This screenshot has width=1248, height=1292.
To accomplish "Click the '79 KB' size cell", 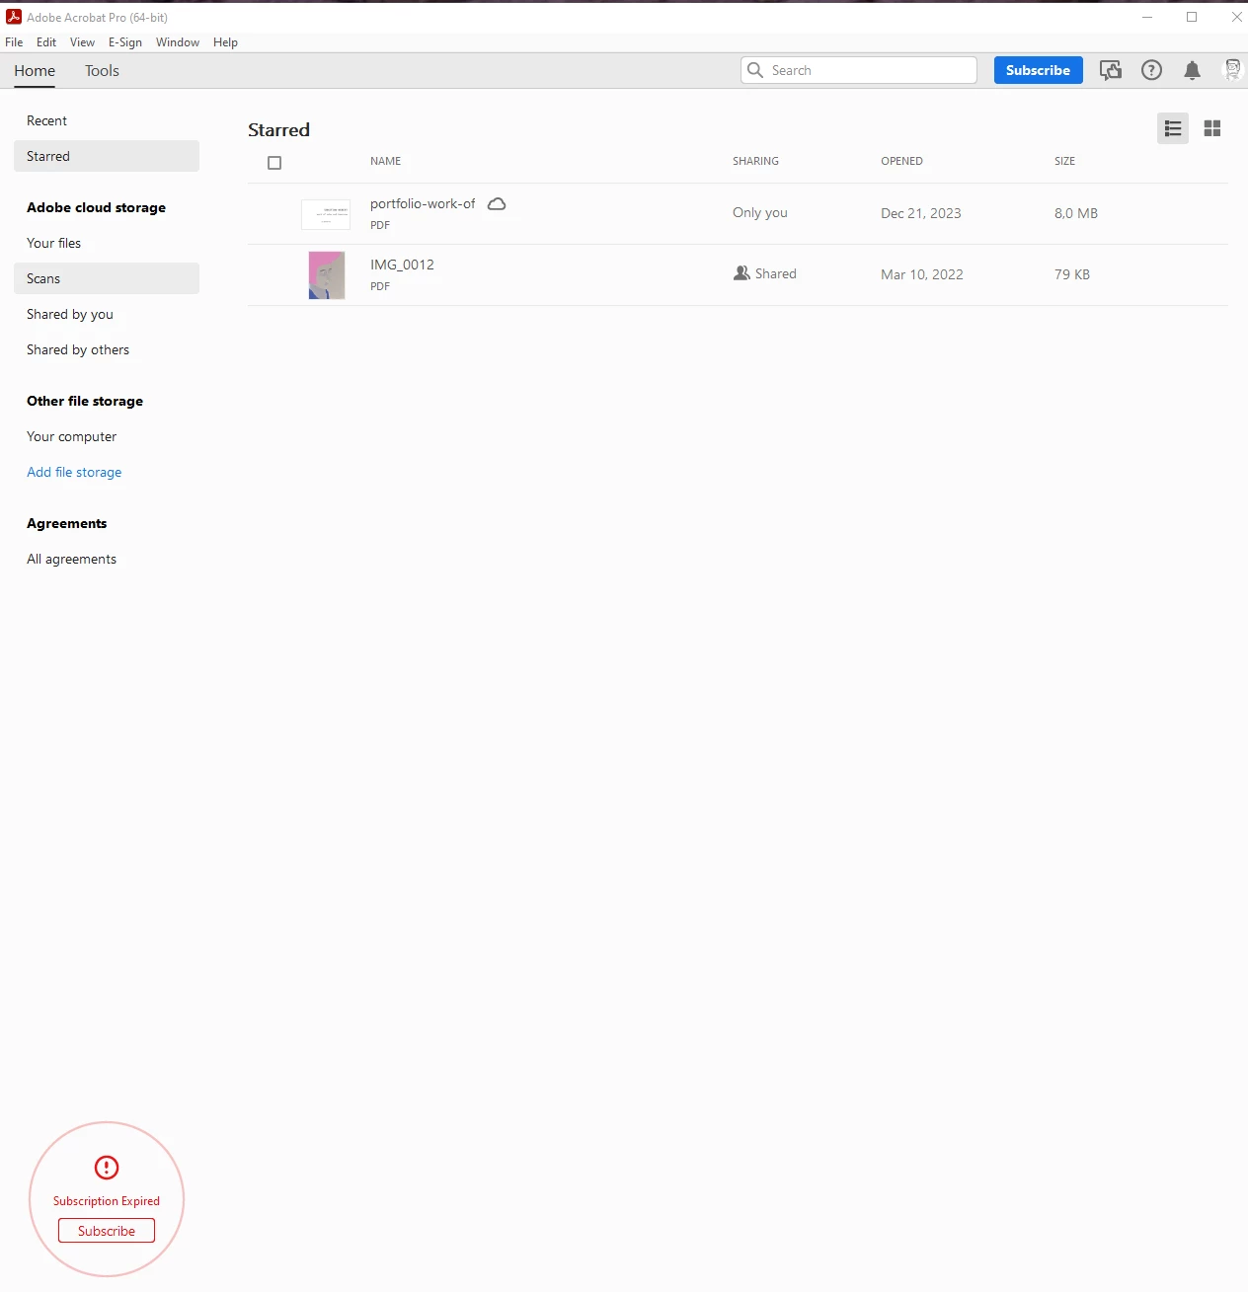I will pyautogui.click(x=1071, y=274).
